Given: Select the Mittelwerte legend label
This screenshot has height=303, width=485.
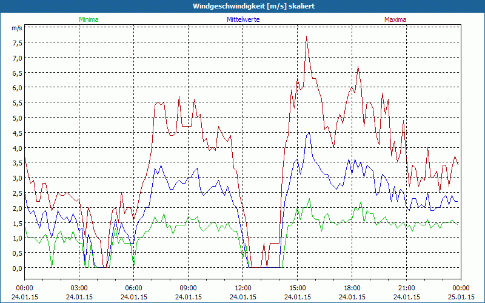Looking at the screenshot, I should point(243,19).
